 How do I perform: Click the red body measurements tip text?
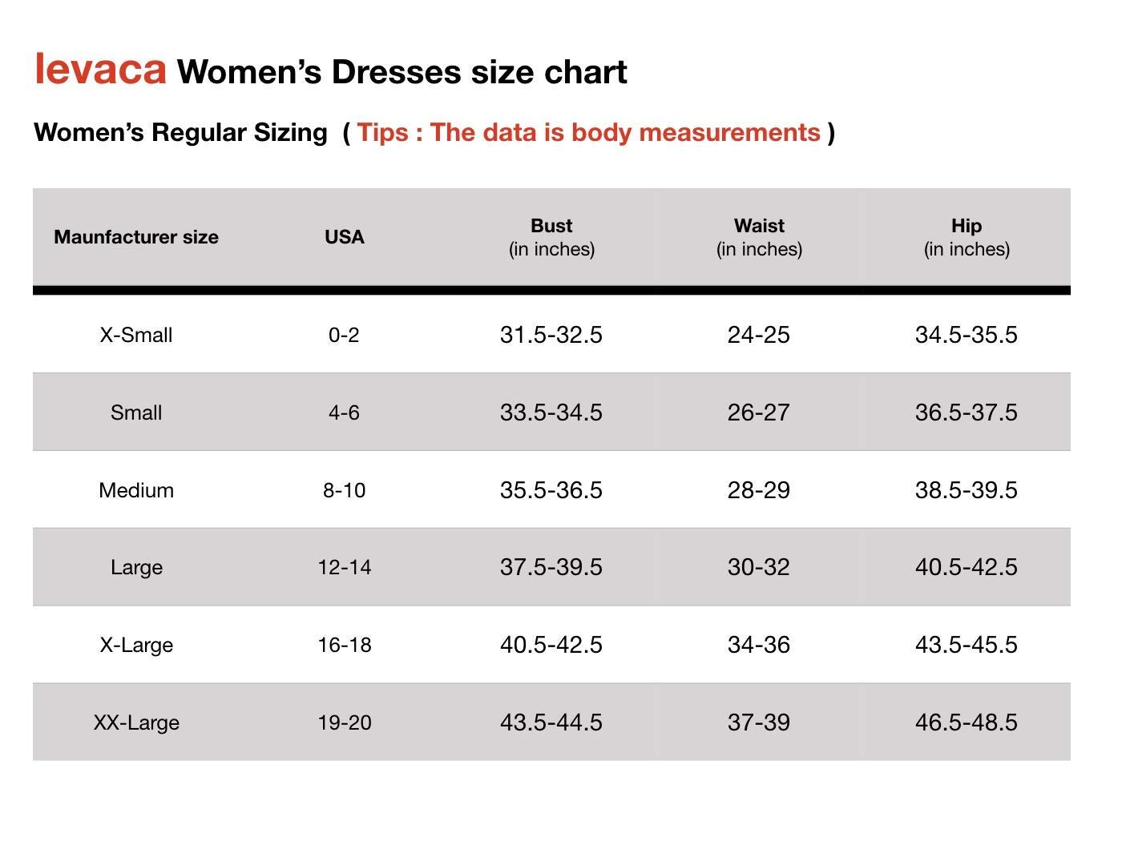click(x=588, y=132)
